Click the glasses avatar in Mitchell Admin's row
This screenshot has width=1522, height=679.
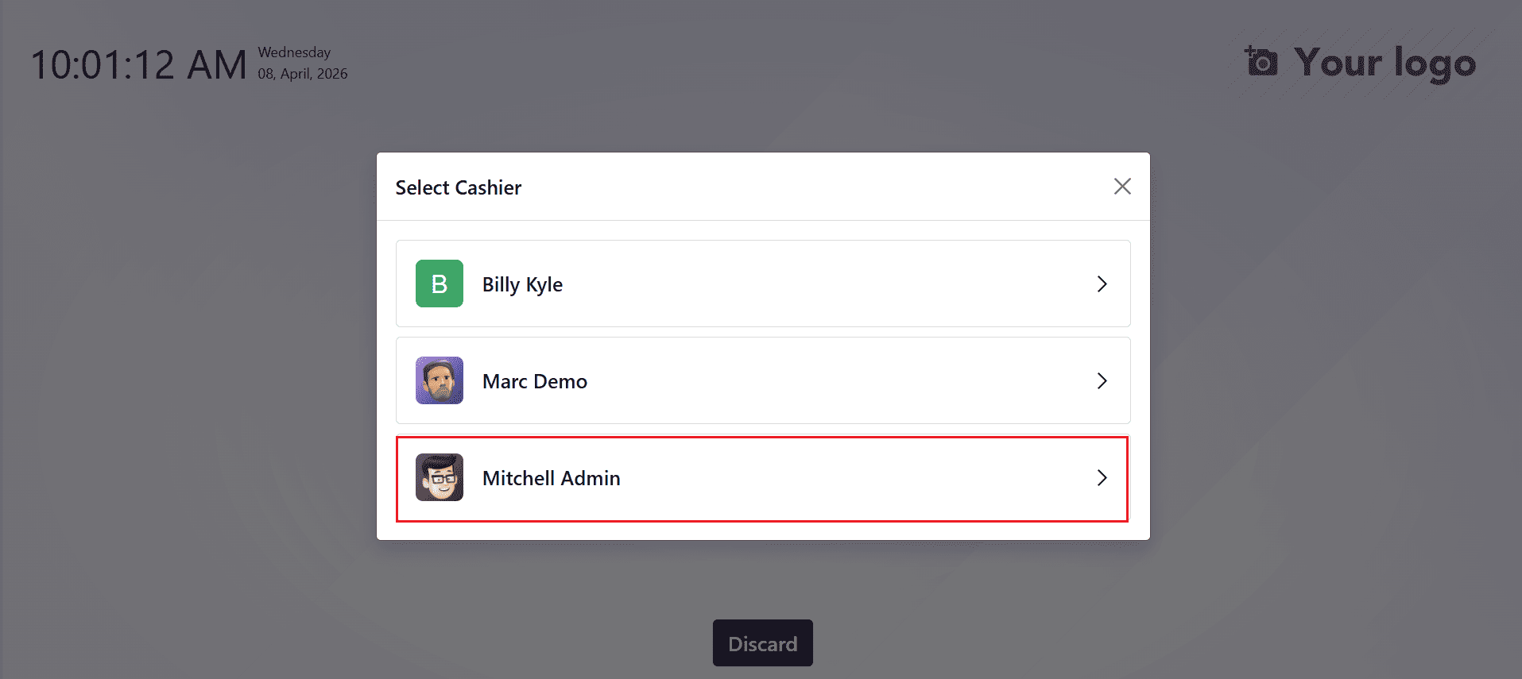[x=439, y=477]
